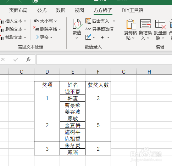This screenshot has width=172, height=166.
Task: Open the dropdown arrow beside the plus icon
Action: click(108, 38)
